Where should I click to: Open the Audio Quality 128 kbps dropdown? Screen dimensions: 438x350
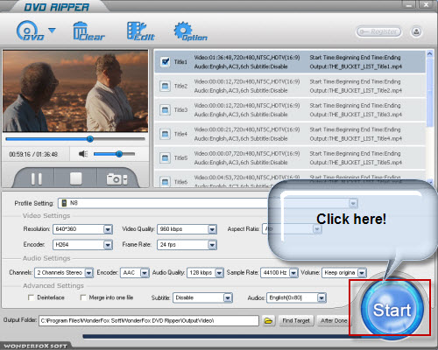[x=219, y=273]
